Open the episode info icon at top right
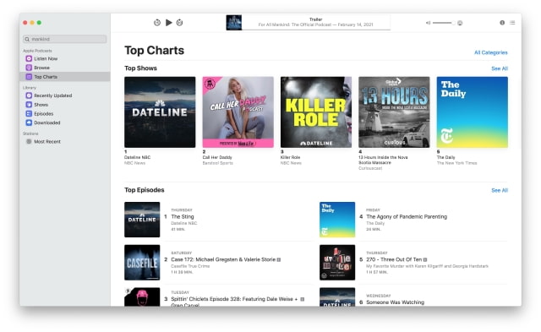 pos(502,23)
